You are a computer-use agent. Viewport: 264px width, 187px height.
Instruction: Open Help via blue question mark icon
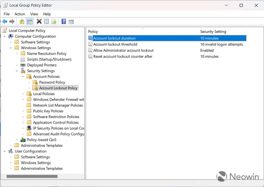[x=64, y=21]
